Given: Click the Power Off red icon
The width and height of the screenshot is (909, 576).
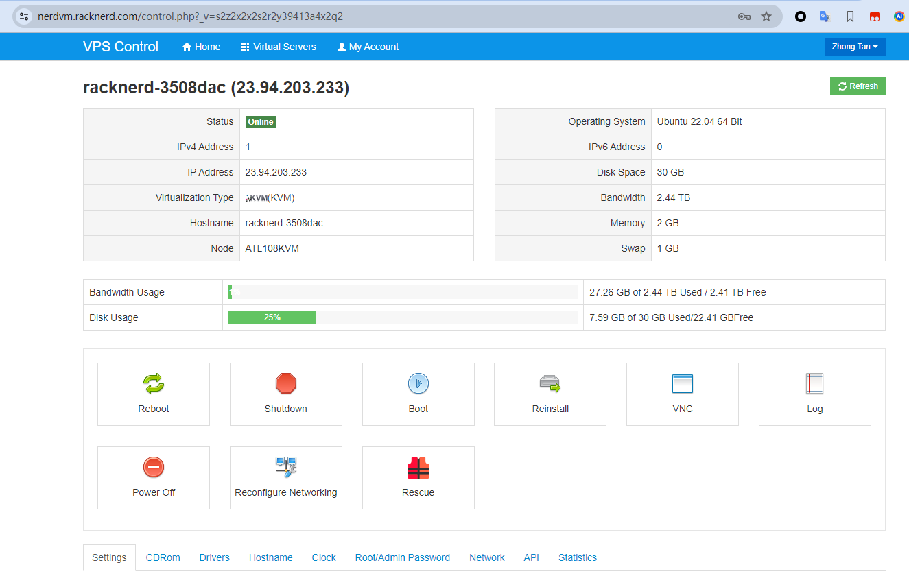Looking at the screenshot, I should point(154,467).
